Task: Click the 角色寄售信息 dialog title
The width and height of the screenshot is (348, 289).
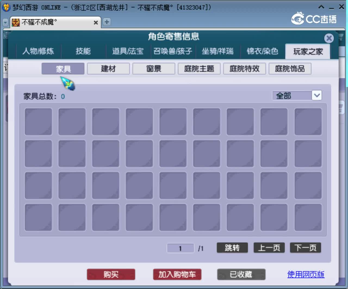Action: pos(174,36)
